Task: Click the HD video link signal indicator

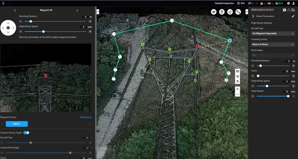Action: click(x=270, y=3)
